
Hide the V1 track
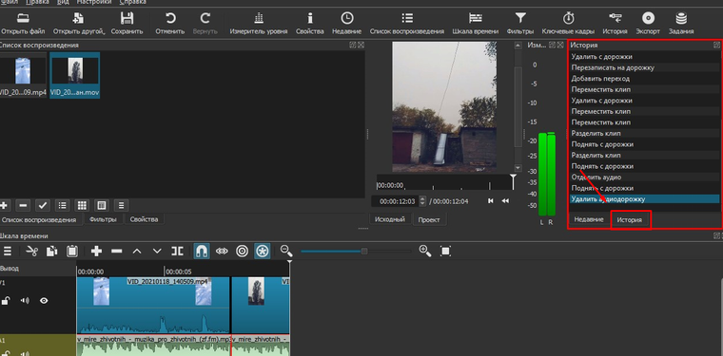coord(44,301)
